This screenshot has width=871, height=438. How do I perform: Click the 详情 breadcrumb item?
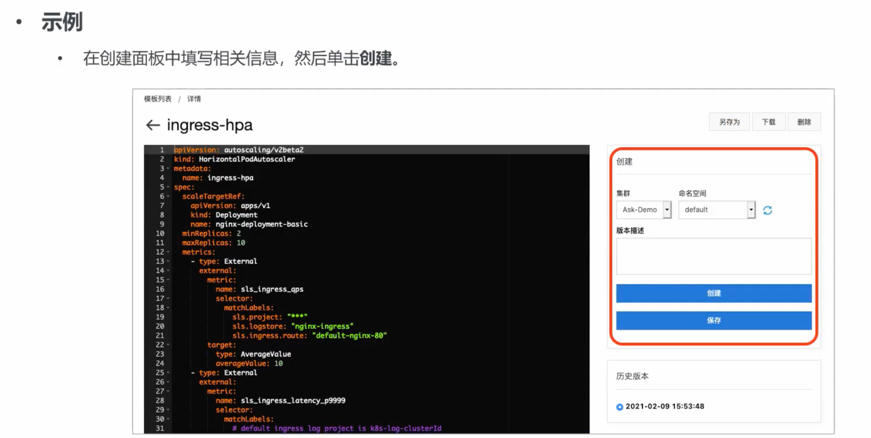click(x=194, y=99)
